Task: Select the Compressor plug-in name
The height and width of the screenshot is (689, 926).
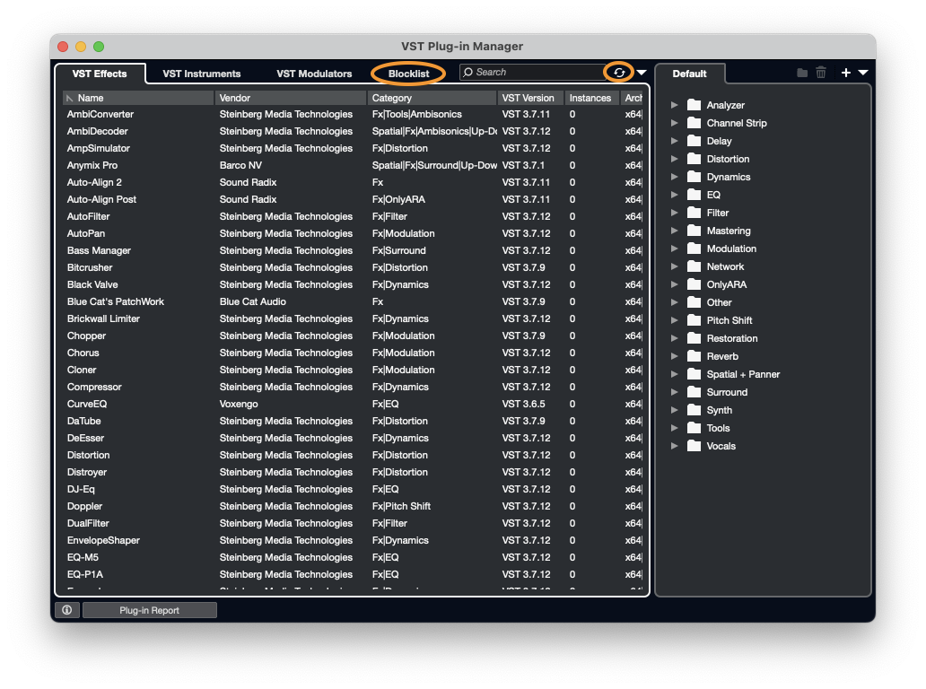Action: pyautogui.click(x=94, y=387)
